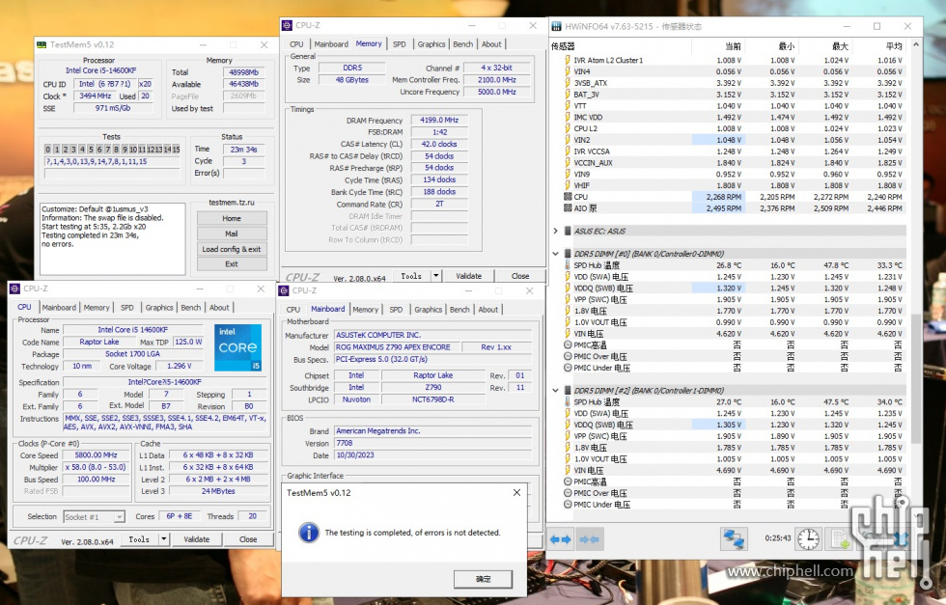Start logging with HWiNFO sheet-plus icon

(x=840, y=538)
